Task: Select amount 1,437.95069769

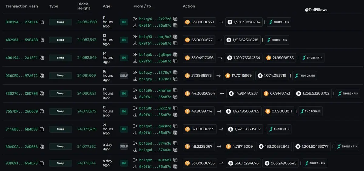Action: 246,112
